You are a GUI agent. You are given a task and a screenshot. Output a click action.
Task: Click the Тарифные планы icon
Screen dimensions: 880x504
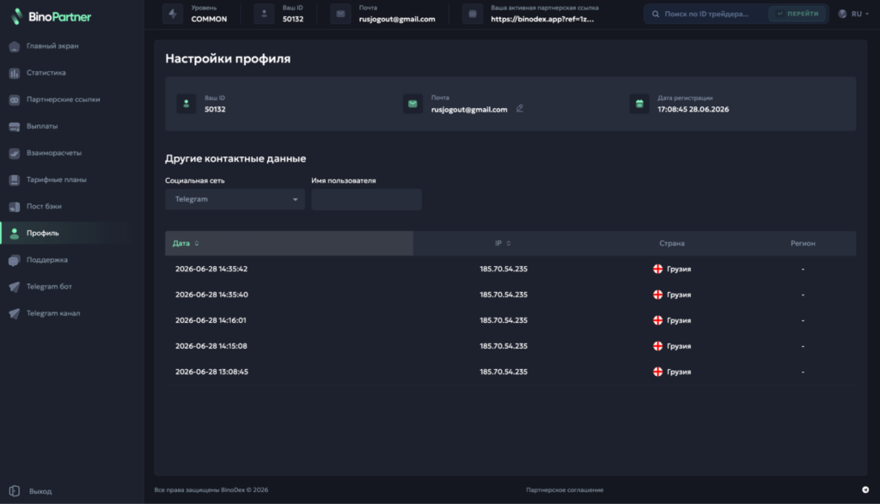(15, 180)
